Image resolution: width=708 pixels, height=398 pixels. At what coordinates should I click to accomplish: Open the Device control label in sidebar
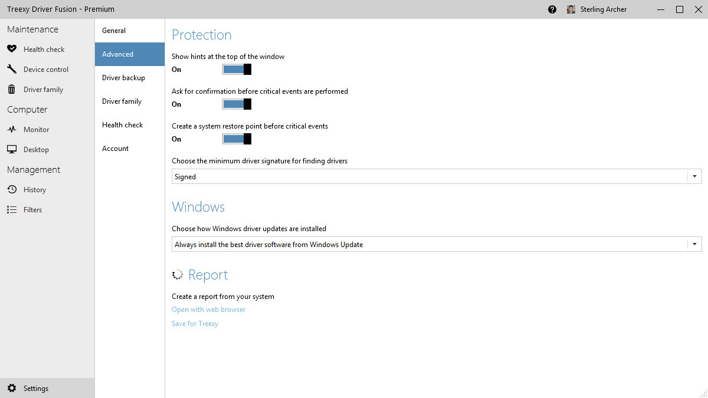pyautogui.click(x=46, y=70)
